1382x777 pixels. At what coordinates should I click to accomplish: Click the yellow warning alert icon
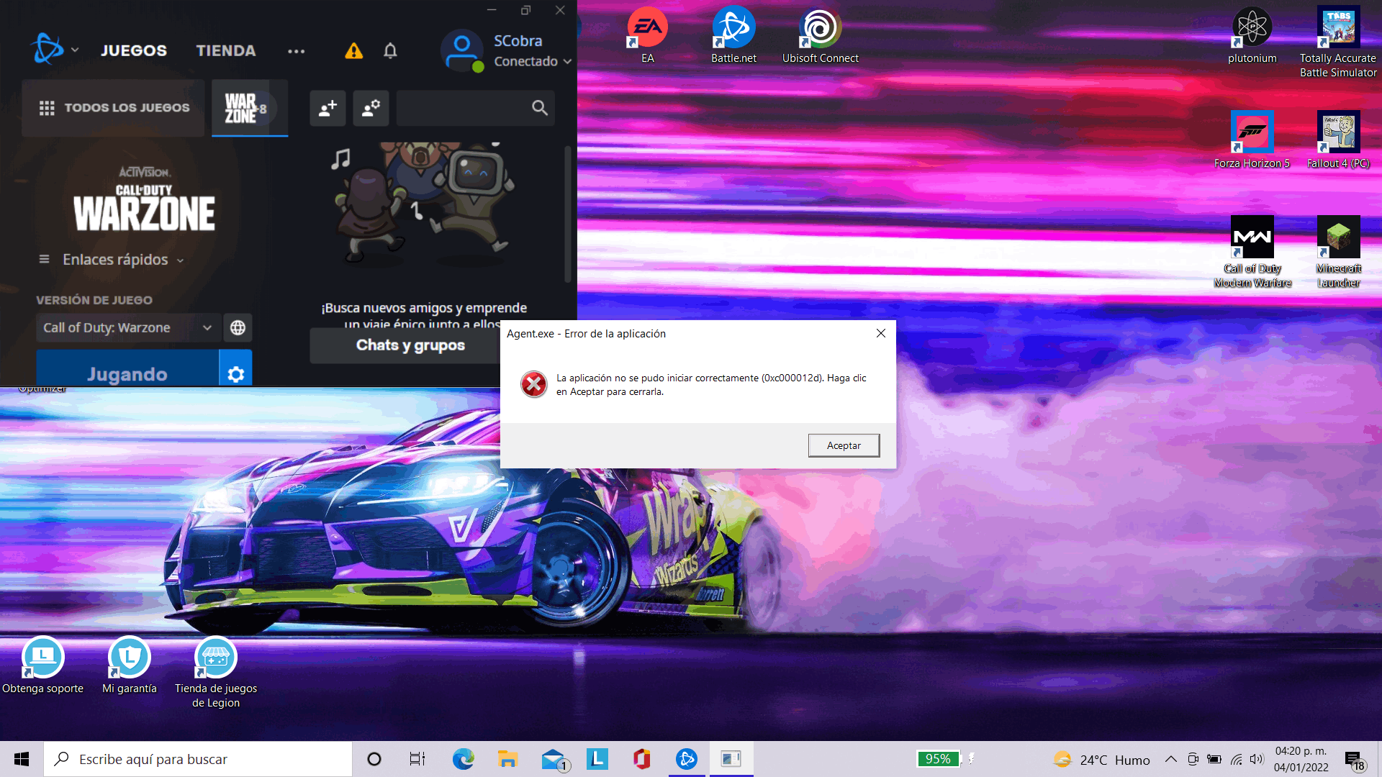pyautogui.click(x=353, y=50)
